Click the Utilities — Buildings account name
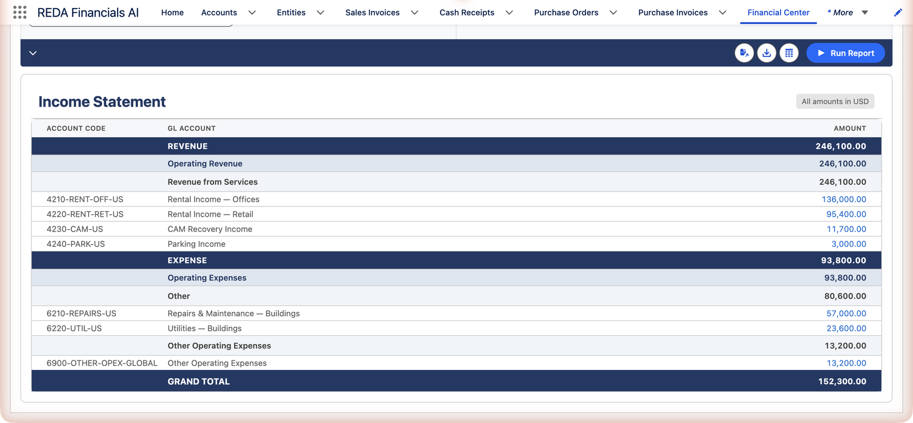This screenshot has height=423, width=913. point(205,328)
